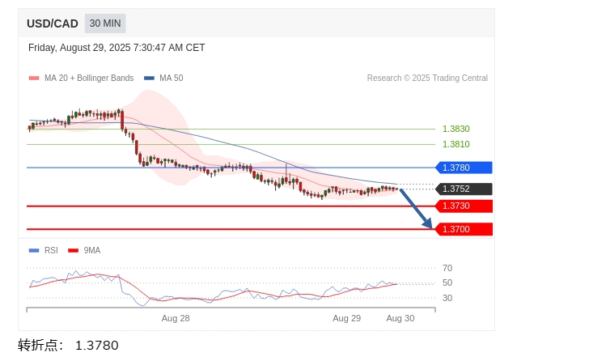Image resolution: width=589 pixels, height=361 pixels.
Task: Click the 9MA legend label
Action: coord(92,250)
